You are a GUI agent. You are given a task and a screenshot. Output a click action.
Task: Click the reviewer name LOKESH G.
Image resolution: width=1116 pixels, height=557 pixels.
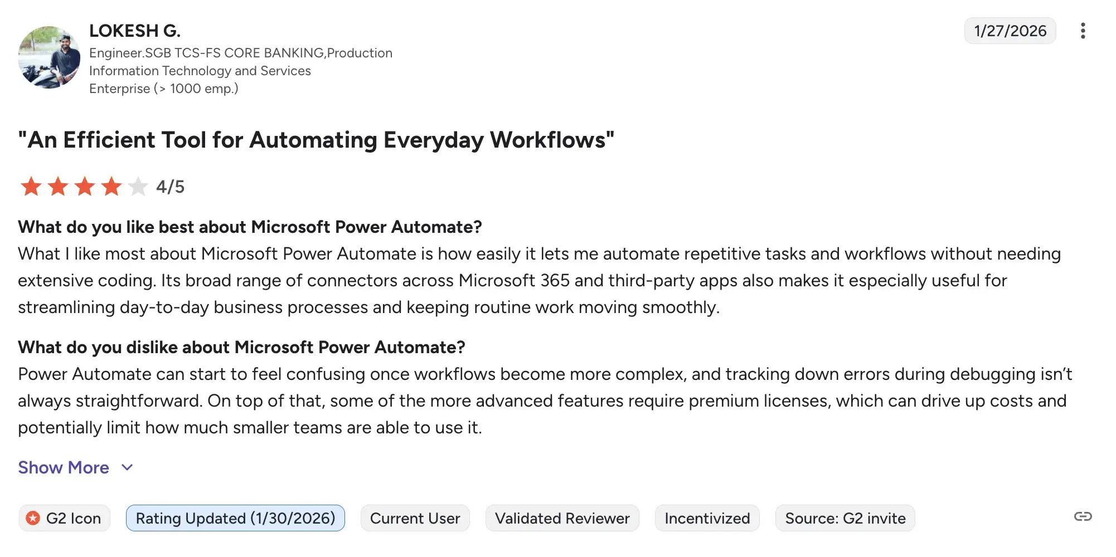point(134,31)
